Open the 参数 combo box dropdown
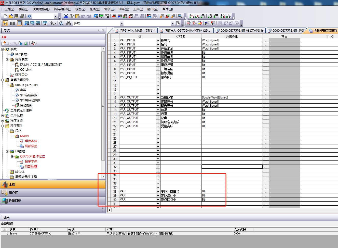338x248 pixels. tap(122, 24)
